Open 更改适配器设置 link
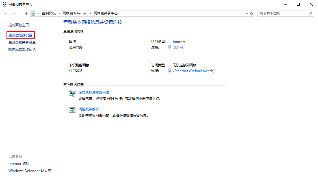 [20, 35]
